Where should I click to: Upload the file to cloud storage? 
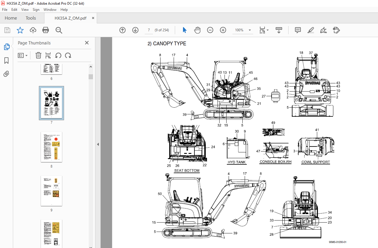[x=33, y=30]
